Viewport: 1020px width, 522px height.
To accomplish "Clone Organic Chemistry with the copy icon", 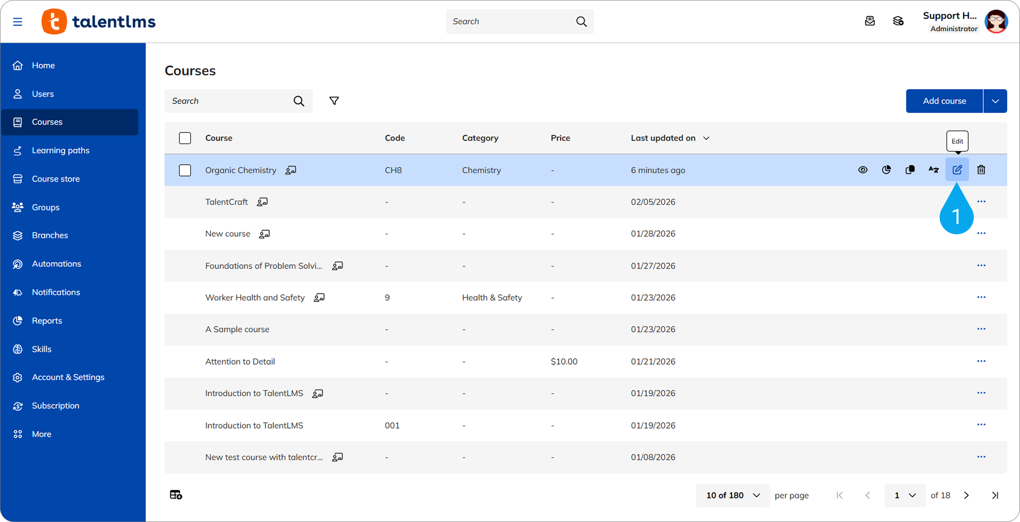I will pos(910,170).
